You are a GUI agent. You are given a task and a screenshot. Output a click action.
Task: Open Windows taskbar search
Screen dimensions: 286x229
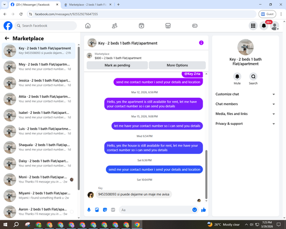[16, 224]
